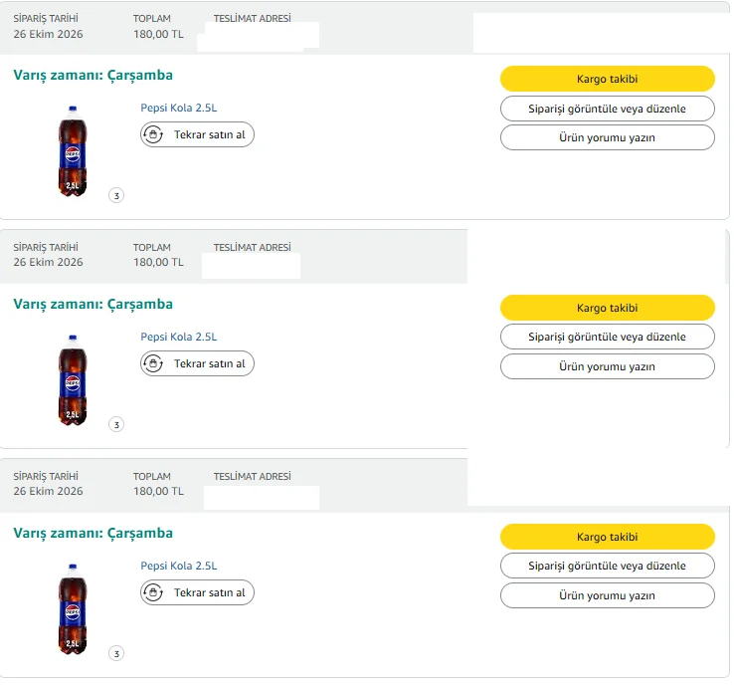View or edit the third order
734x686 pixels.
coord(607,567)
